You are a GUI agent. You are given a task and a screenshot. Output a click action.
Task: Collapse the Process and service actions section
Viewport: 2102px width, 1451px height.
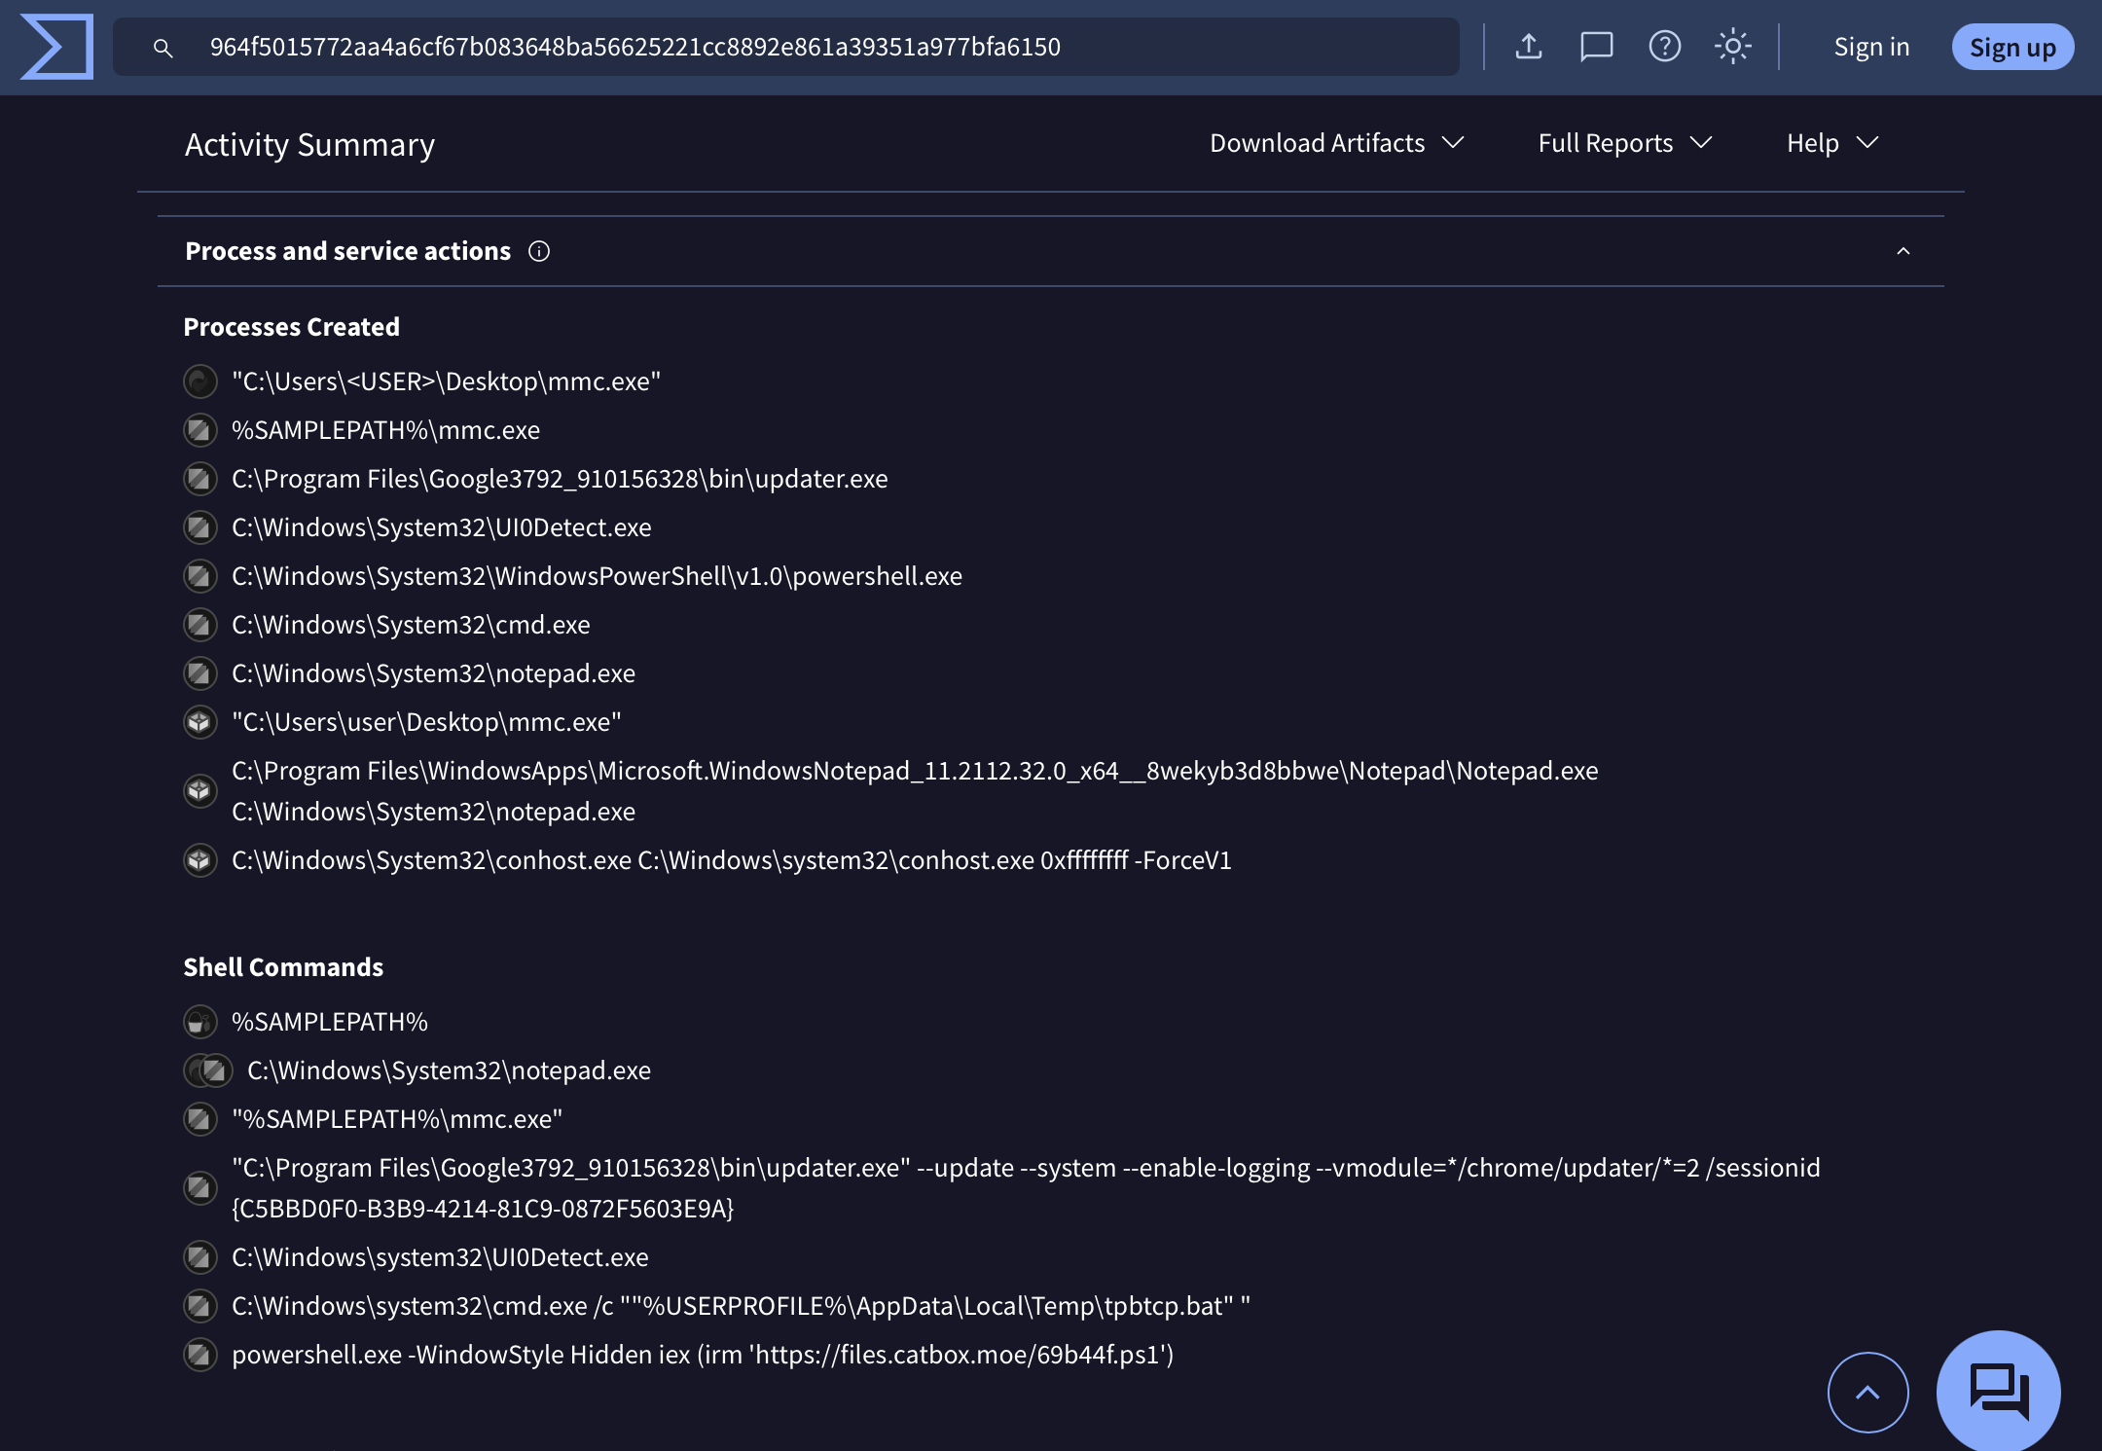[1903, 252]
